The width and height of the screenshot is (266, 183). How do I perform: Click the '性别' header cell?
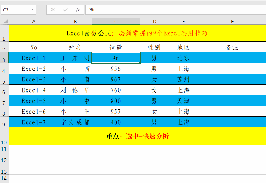(x=154, y=47)
